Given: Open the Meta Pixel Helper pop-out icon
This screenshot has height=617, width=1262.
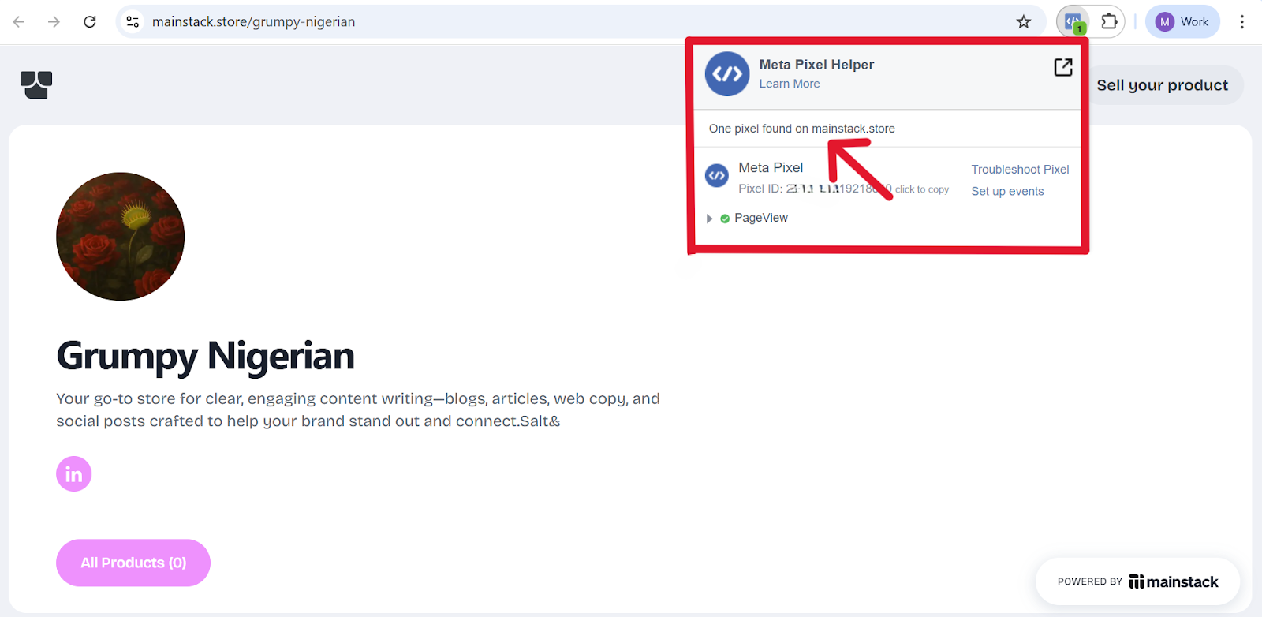Looking at the screenshot, I should [x=1063, y=67].
